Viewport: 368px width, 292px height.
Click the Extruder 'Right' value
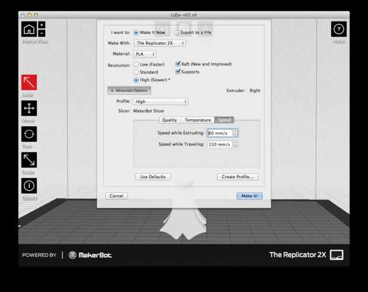(x=255, y=91)
